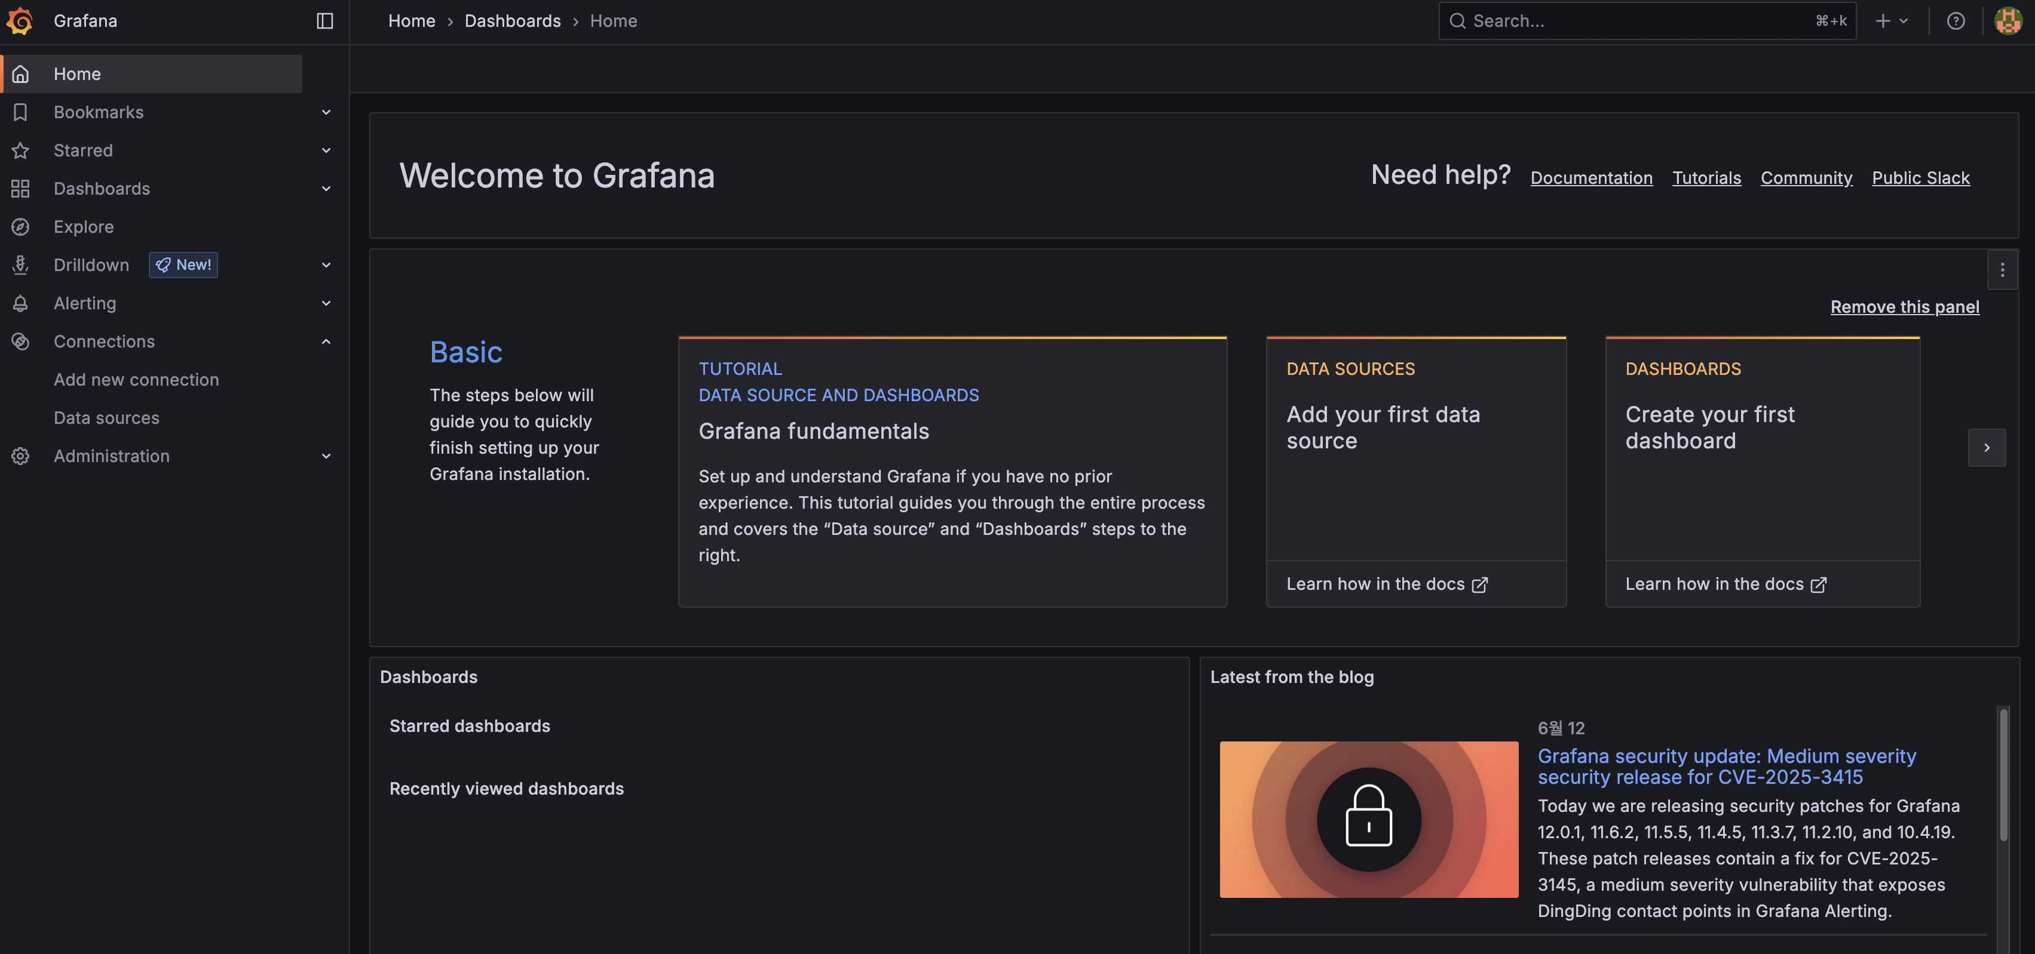Click Home breadcrumb at the start

pos(412,21)
